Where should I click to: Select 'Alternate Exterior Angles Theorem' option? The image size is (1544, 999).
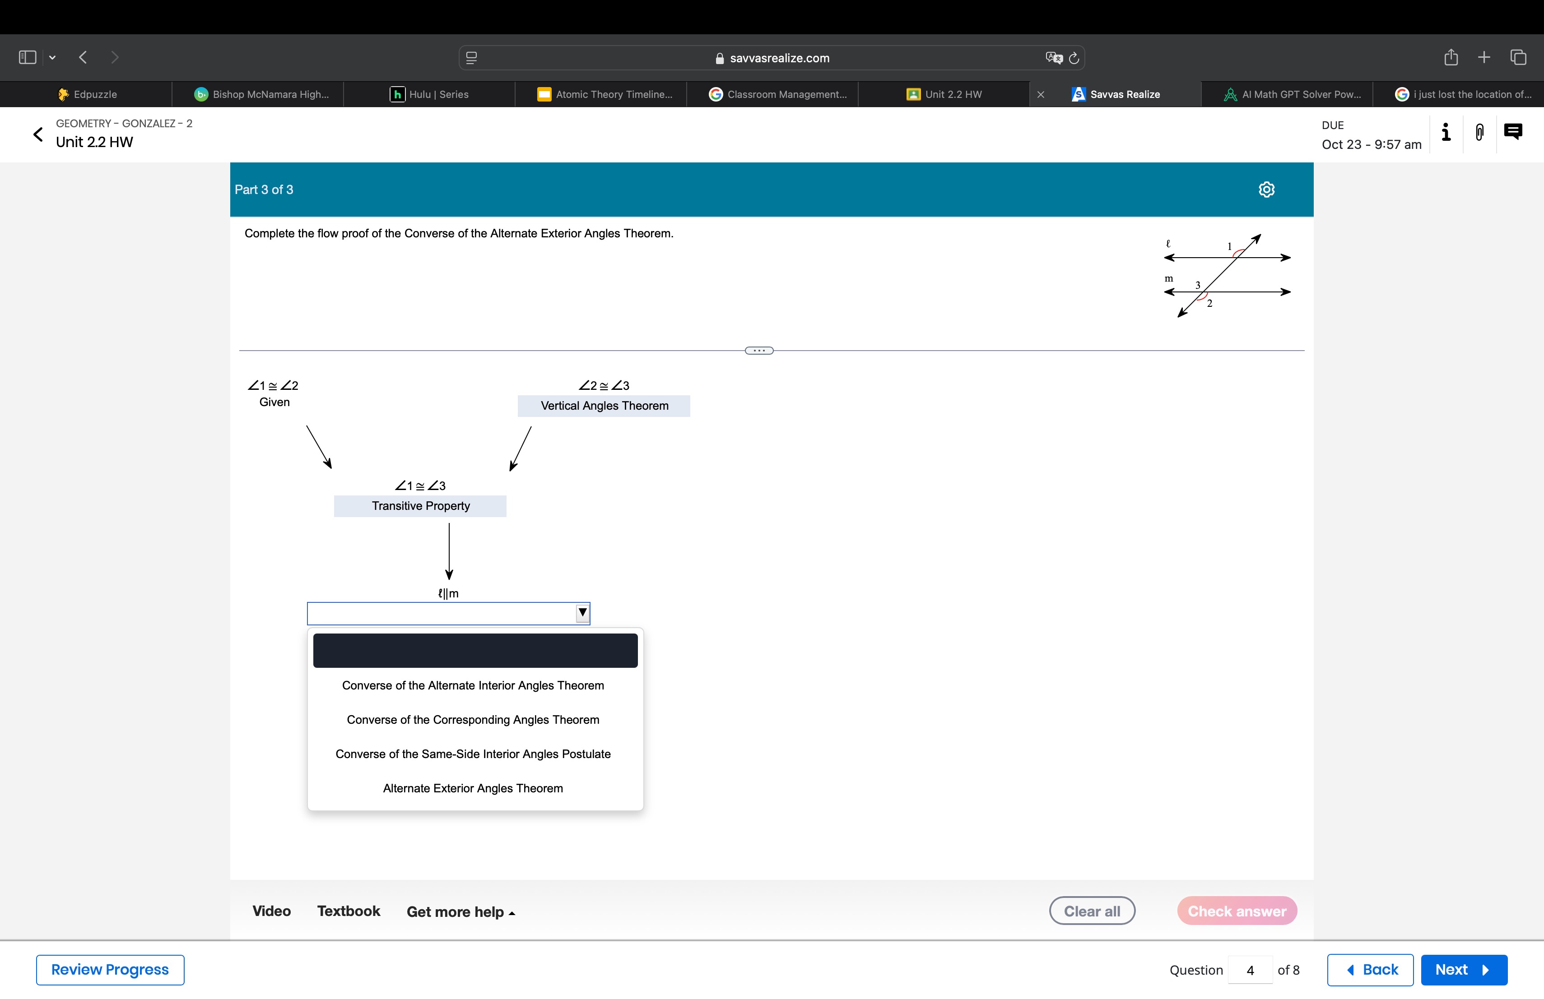(473, 787)
